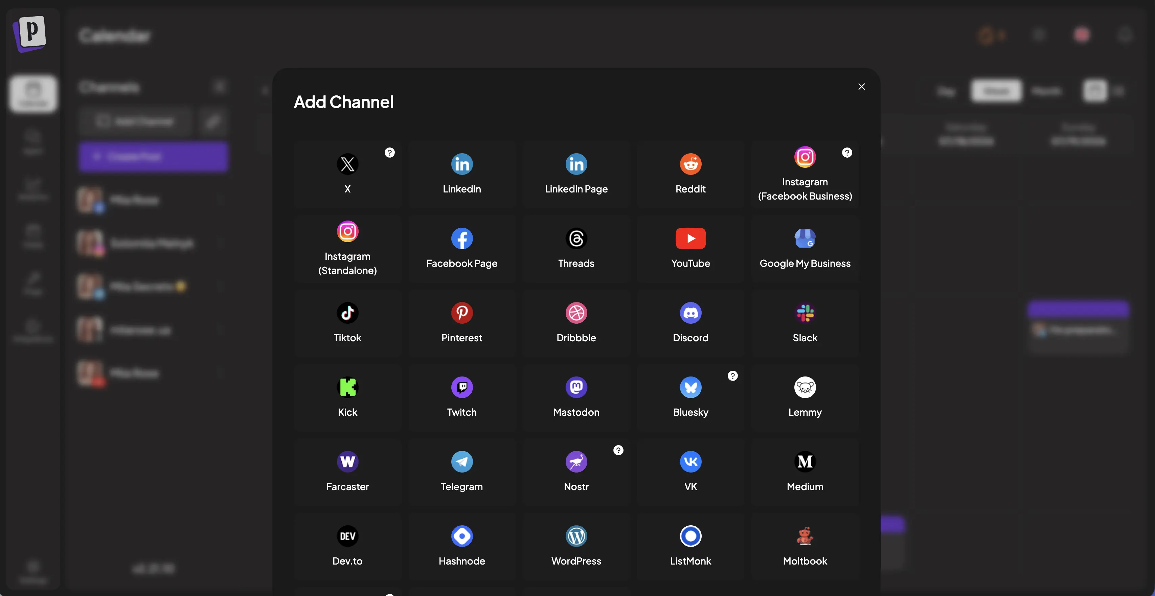Viewport: 1155px width, 596px height.
Task: Add a Pinterest channel
Action: click(462, 323)
